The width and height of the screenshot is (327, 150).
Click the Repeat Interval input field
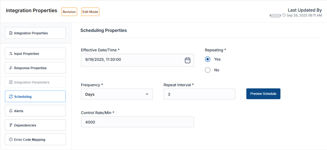point(199,94)
